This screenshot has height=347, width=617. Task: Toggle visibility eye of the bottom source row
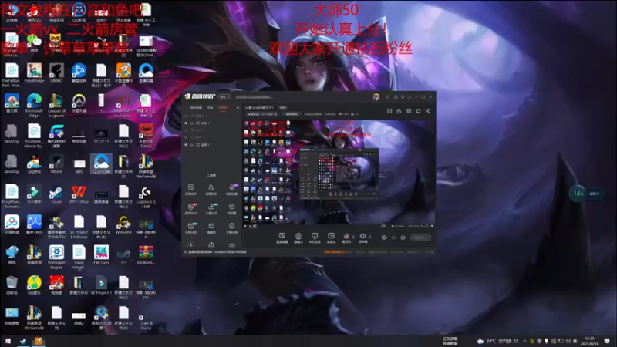[186, 145]
